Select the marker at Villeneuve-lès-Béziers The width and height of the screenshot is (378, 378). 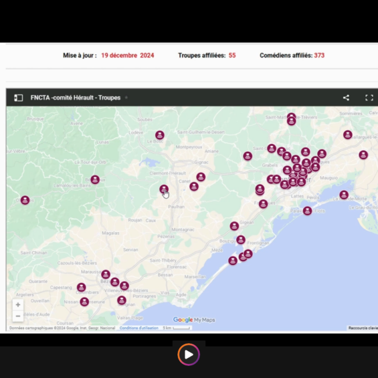[124, 286]
